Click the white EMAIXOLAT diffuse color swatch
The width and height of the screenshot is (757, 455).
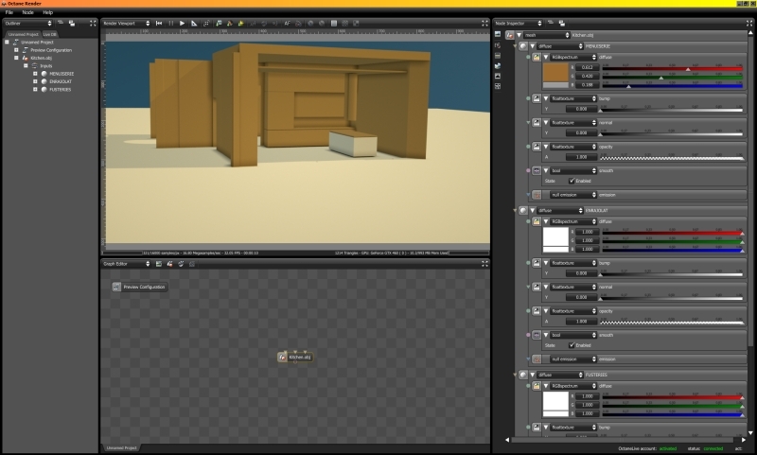pos(555,237)
